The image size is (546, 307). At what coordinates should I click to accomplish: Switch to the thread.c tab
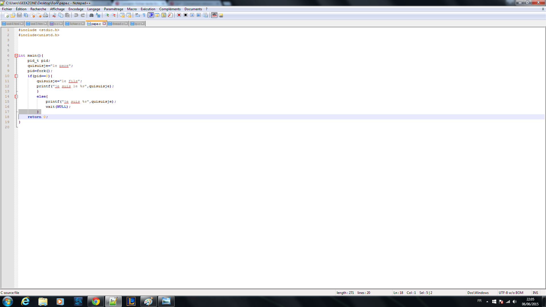[117, 24]
